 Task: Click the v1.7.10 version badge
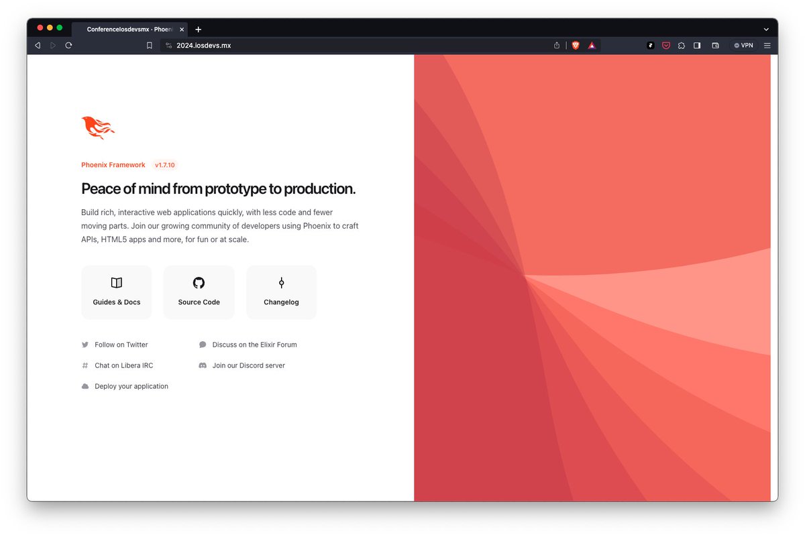pos(164,165)
